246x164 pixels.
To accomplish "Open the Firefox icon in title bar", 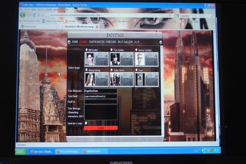I will 21,5.
